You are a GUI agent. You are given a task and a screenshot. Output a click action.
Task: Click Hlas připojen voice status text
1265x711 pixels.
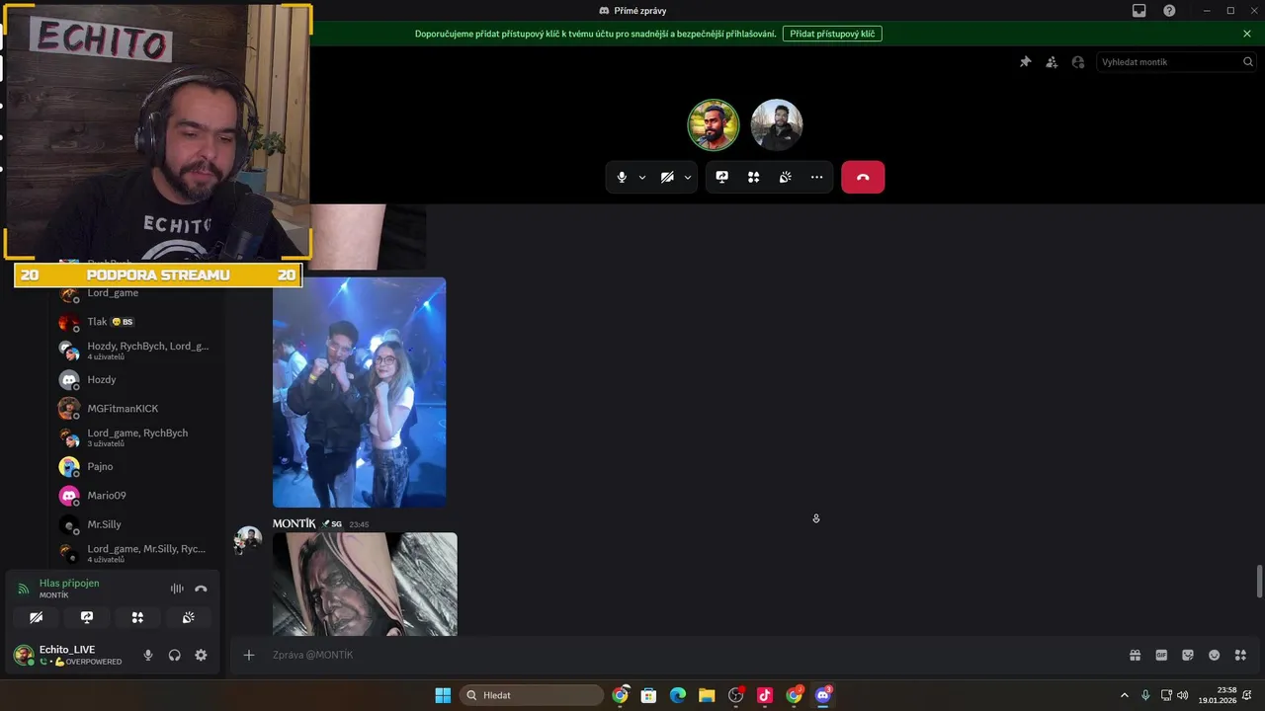coord(69,584)
